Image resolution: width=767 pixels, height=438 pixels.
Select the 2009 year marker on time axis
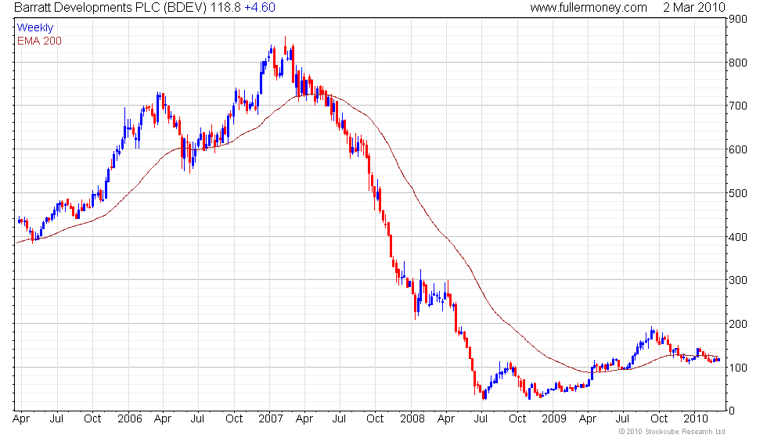tap(554, 419)
